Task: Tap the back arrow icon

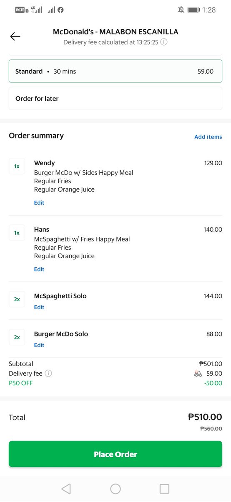Action: click(15, 36)
